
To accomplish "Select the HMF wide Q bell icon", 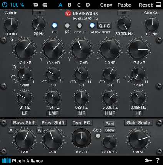I will click(x=102, y=81).
